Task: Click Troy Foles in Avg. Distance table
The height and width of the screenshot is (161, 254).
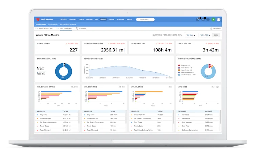Action: point(44,115)
